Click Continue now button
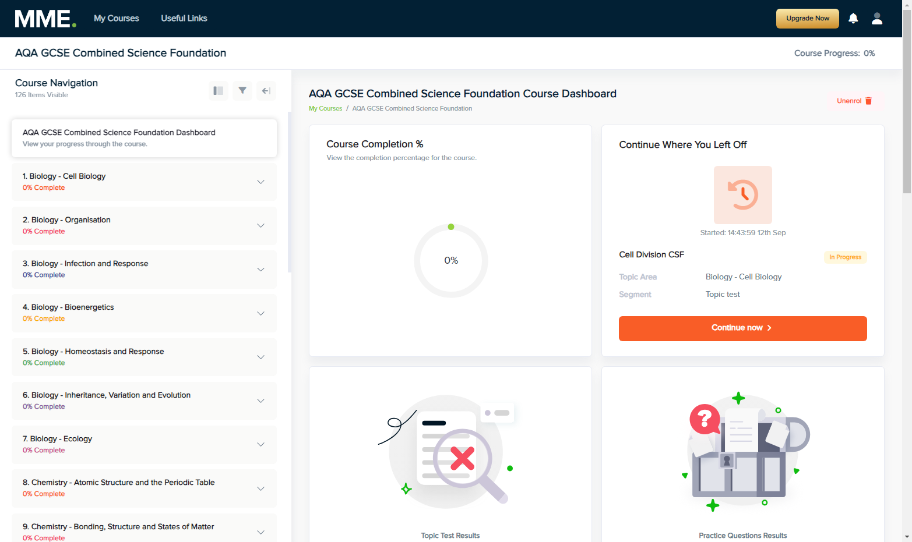Image resolution: width=912 pixels, height=542 pixels. coord(743,328)
